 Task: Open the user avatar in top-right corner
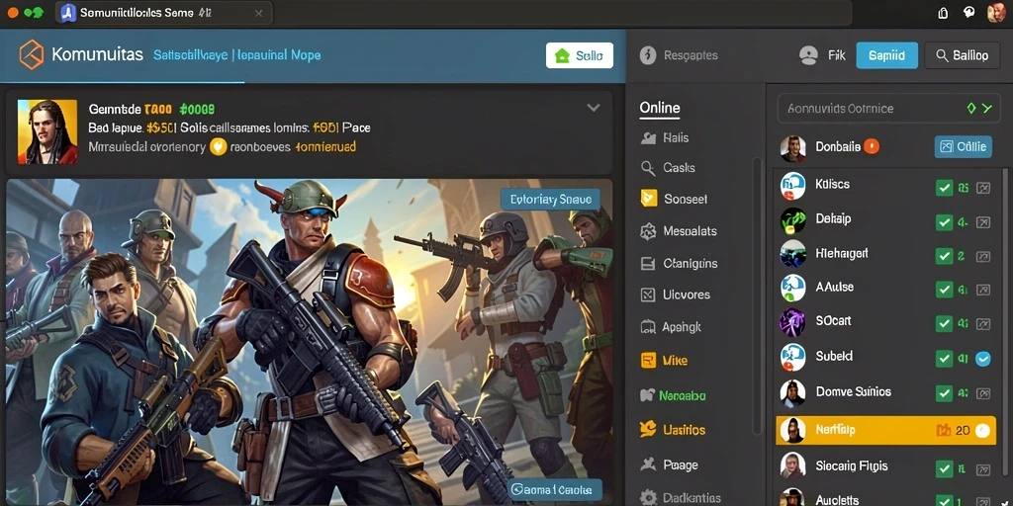coord(996,12)
